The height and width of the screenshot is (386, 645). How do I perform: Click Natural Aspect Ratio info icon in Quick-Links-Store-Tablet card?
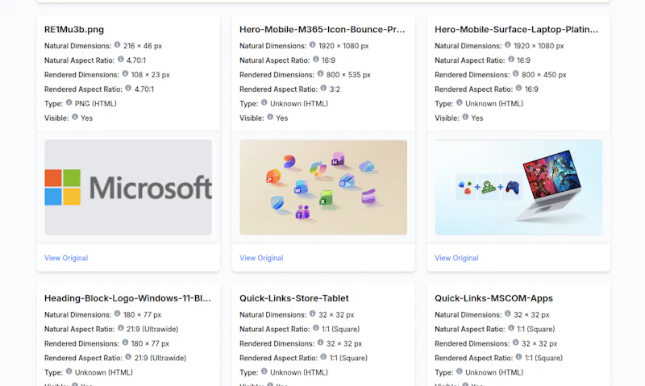(x=316, y=328)
